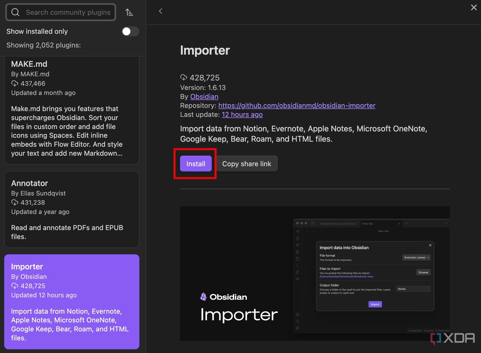The image size is (481, 353).
Task: Click Copy share link button
Action: coord(247,164)
